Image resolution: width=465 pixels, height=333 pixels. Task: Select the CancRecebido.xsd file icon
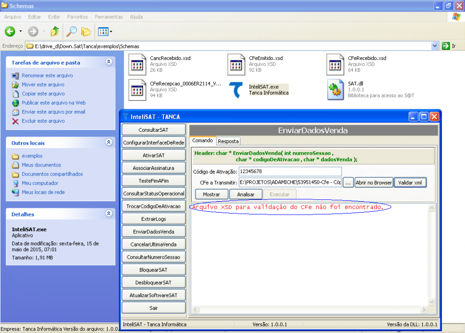137,64
